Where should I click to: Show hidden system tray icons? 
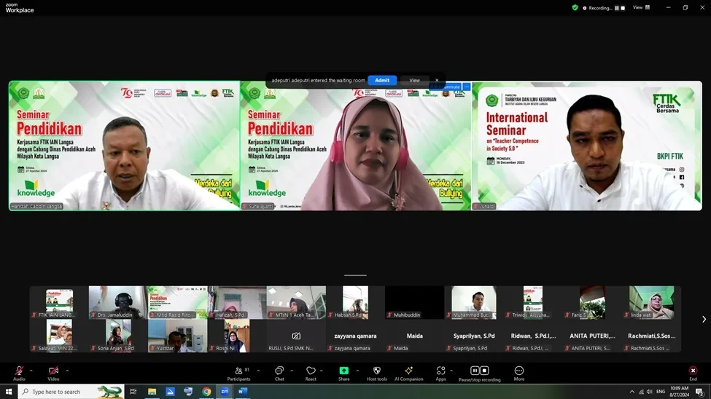point(632,391)
